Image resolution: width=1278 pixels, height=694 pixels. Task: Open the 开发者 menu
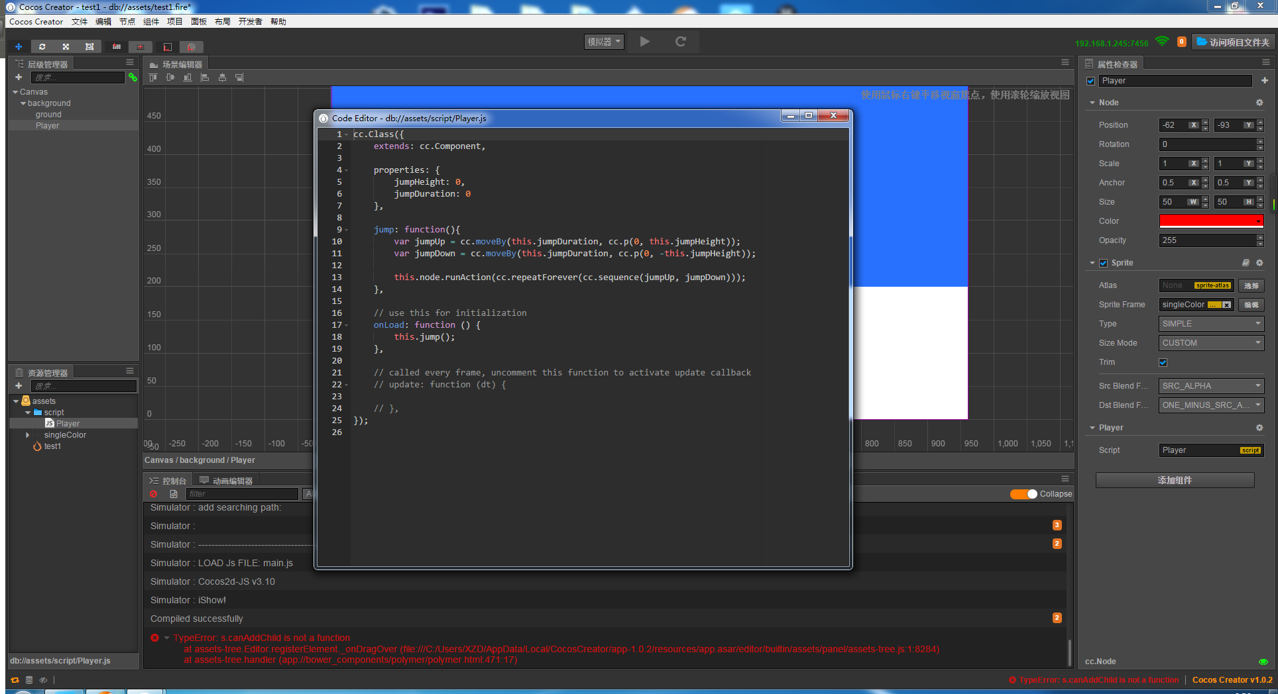(251, 22)
